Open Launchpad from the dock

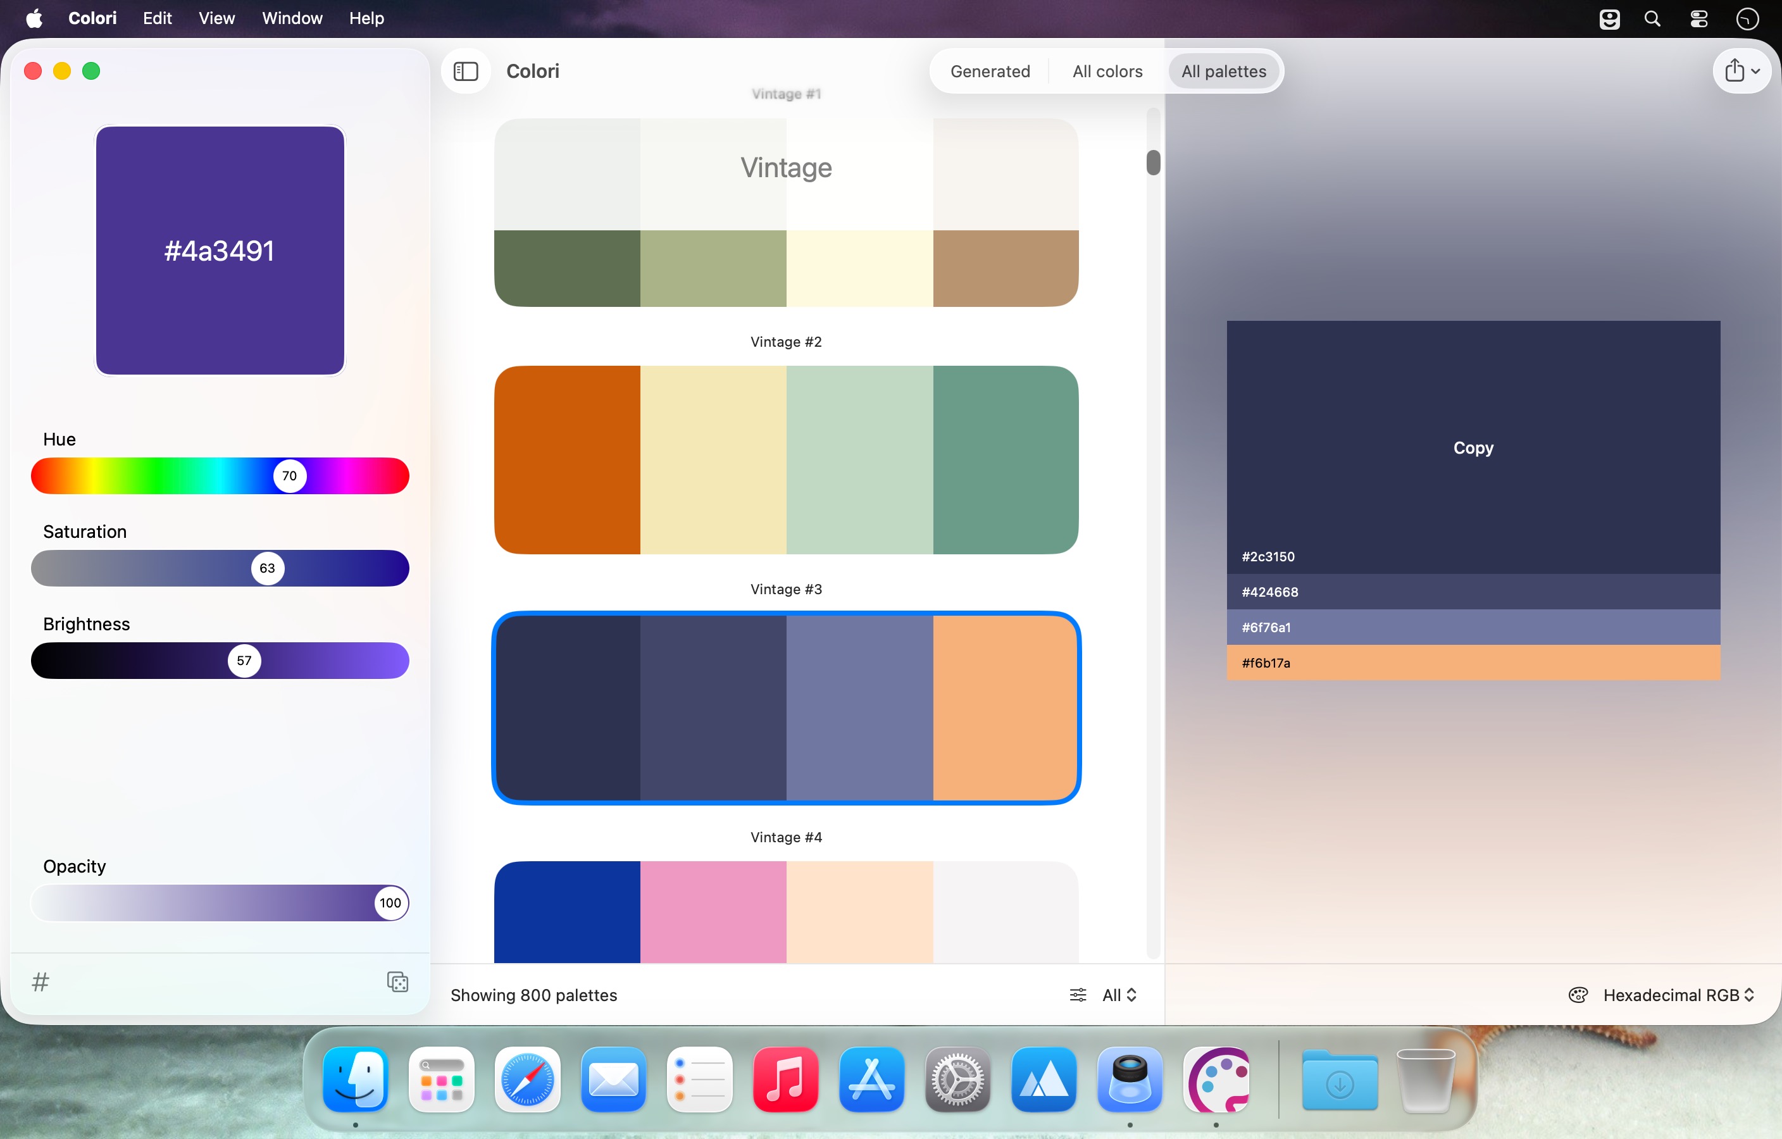click(x=442, y=1079)
